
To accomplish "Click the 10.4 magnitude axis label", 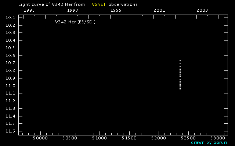I will pyautogui.click(x=10, y=40).
